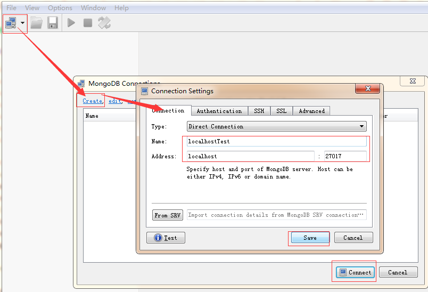Screen dimensions: 428x292
Task: Click the info icon on Test button
Action: tap(158, 238)
